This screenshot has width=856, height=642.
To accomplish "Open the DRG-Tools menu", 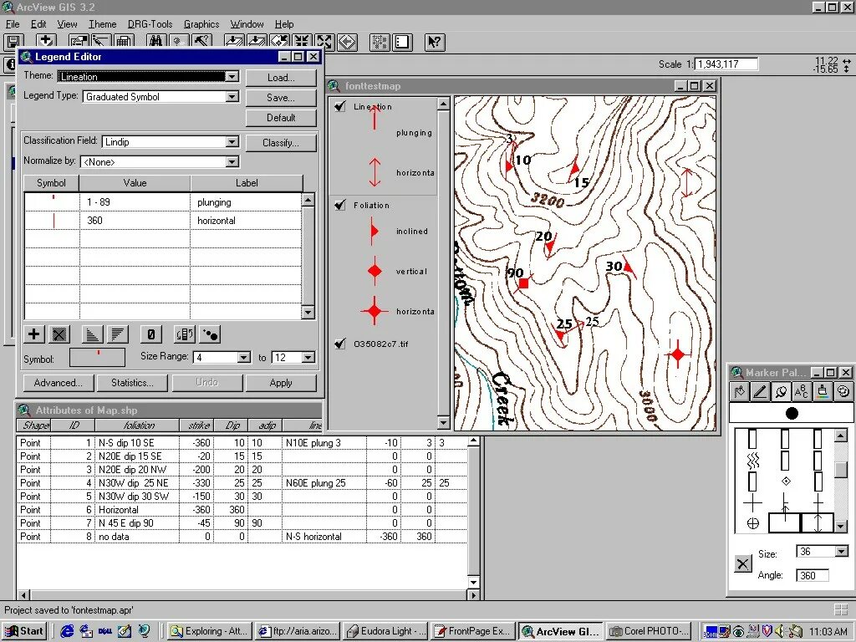I will tap(150, 24).
